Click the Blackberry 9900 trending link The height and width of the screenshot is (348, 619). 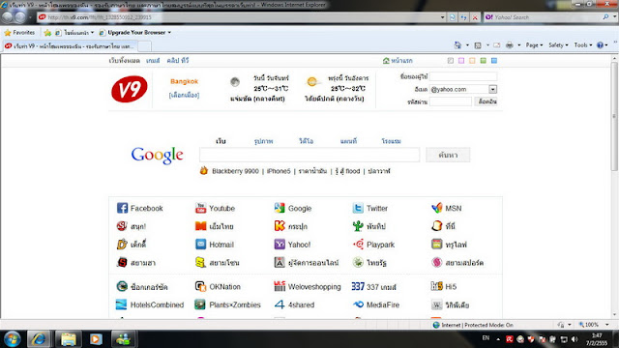click(235, 171)
